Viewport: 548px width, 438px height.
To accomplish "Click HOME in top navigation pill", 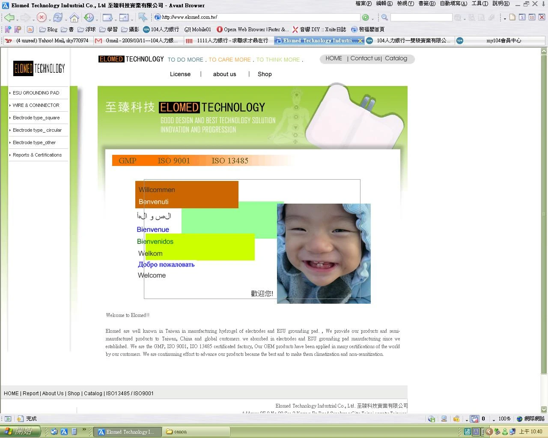I will point(334,59).
